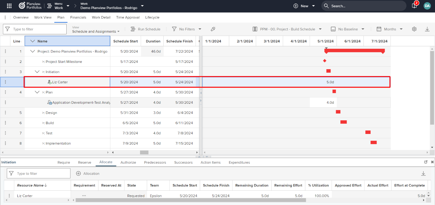The height and width of the screenshot is (205, 435).
Task: Open the grid settings gear icon
Action: pyautogui.click(x=414, y=29)
